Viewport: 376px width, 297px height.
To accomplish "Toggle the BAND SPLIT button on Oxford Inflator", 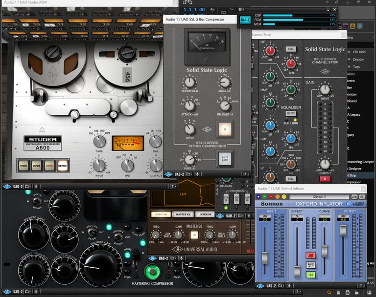I will (311, 265).
